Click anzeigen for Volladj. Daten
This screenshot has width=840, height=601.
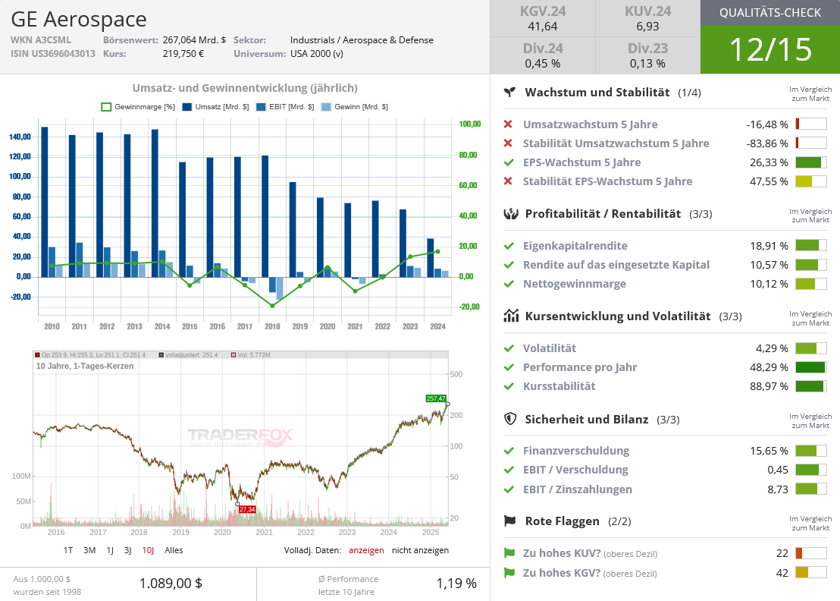(366, 550)
